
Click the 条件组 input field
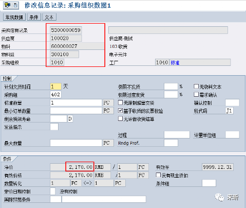pyautogui.click(x=209, y=183)
